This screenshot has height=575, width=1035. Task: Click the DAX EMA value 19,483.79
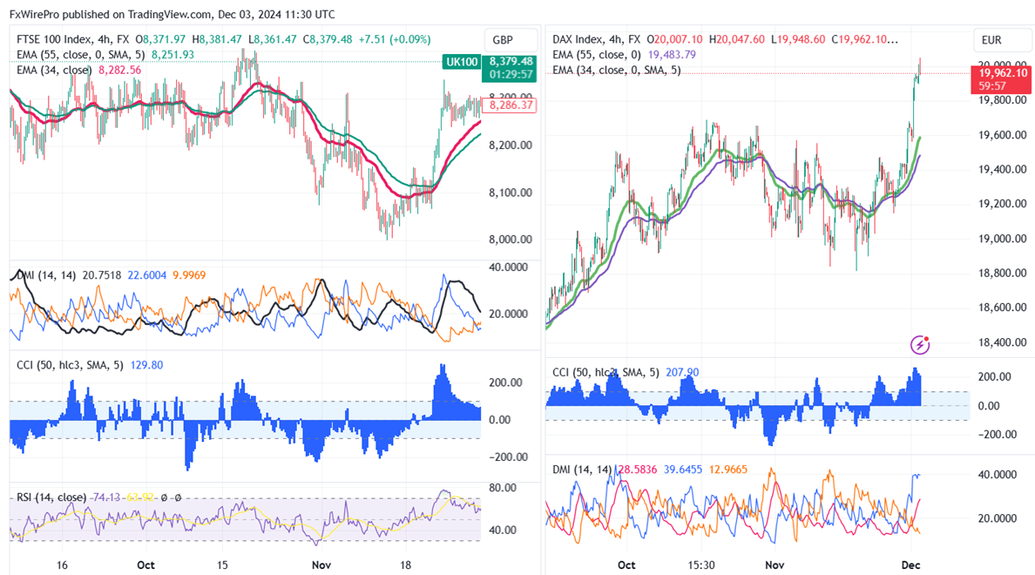672,55
